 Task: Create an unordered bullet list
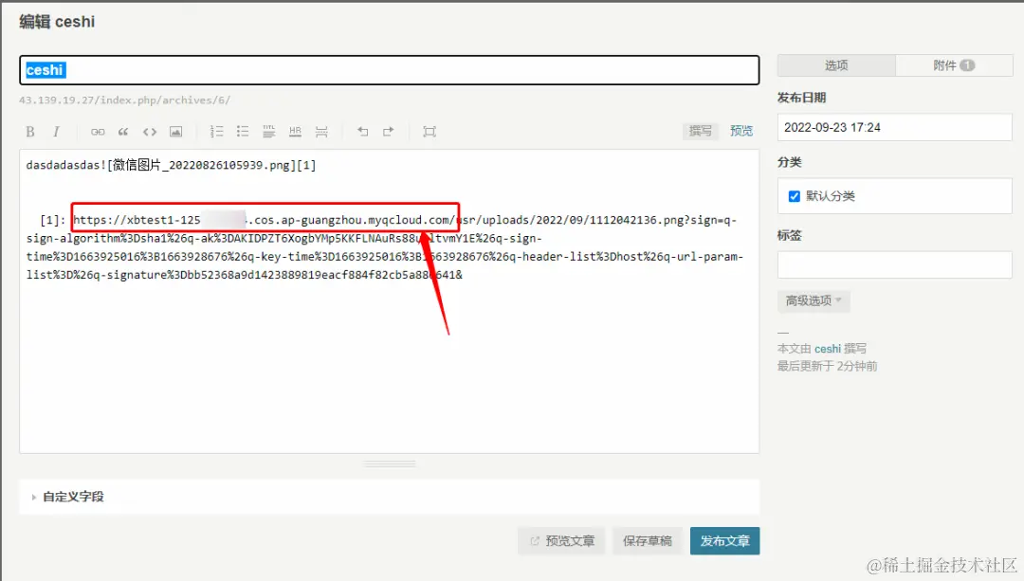(x=243, y=132)
